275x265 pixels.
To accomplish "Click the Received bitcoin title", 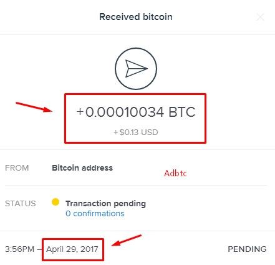I will click(x=136, y=17).
